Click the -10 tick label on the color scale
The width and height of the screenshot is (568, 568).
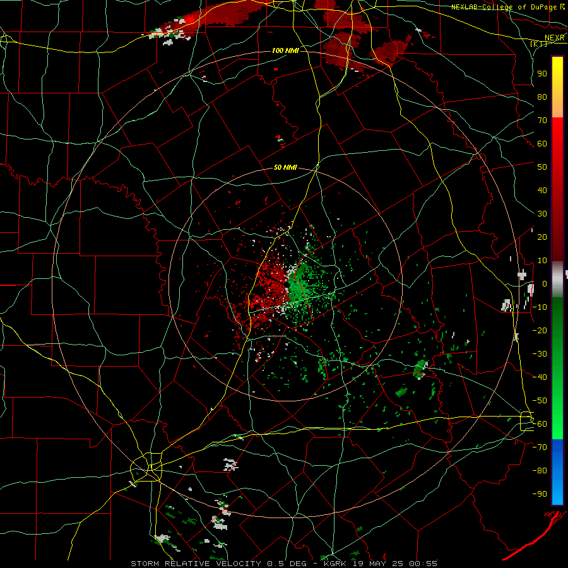pos(540,307)
